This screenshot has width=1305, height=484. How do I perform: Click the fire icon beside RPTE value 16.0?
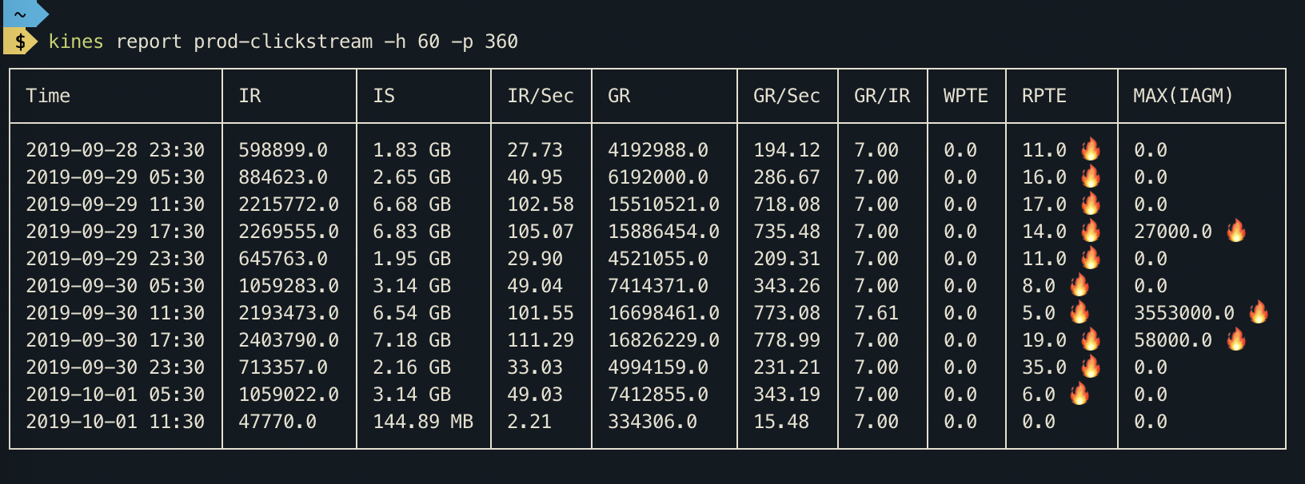[x=1091, y=177]
